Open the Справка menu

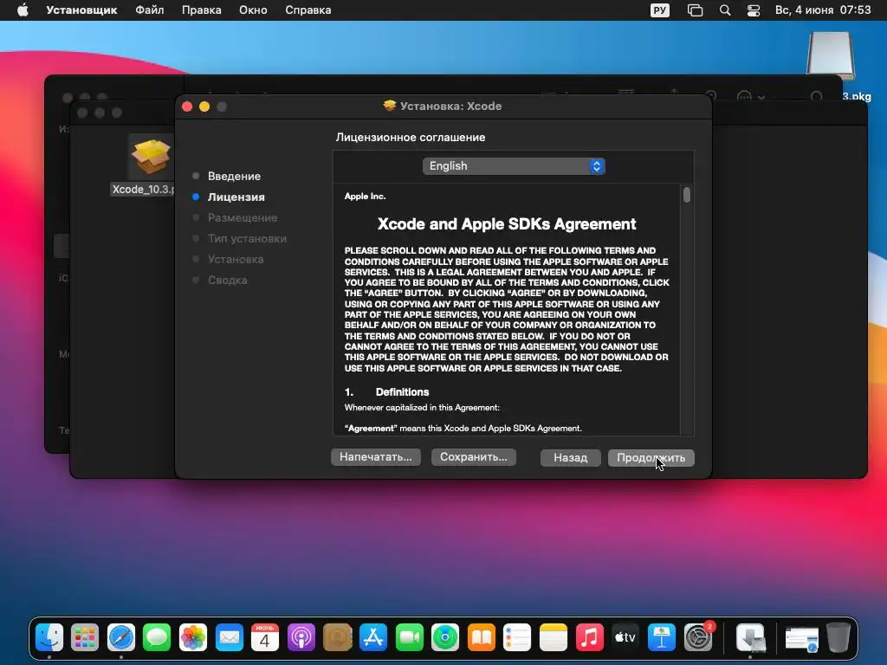(x=308, y=10)
